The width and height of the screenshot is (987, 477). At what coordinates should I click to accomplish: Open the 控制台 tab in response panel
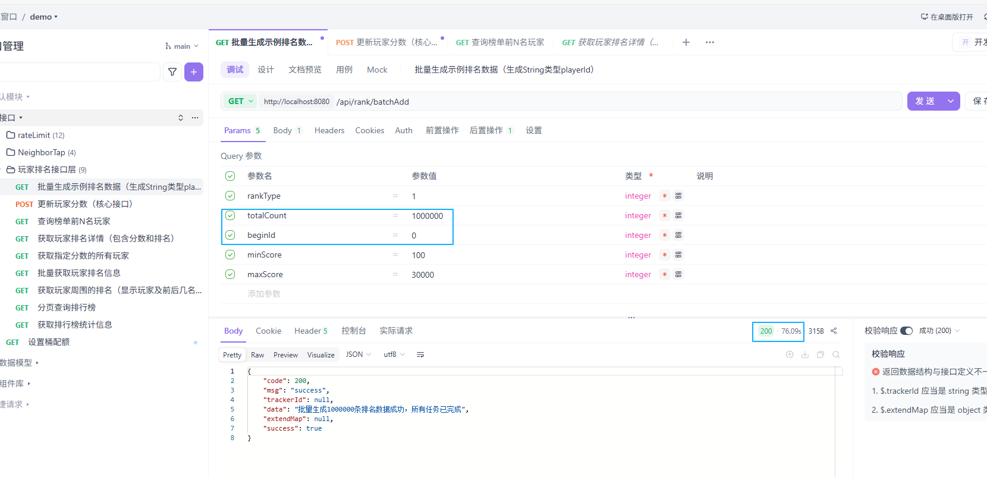click(x=354, y=331)
